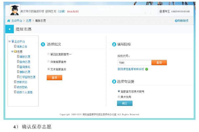Choose the 美术统考 radio button

point(119,97)
